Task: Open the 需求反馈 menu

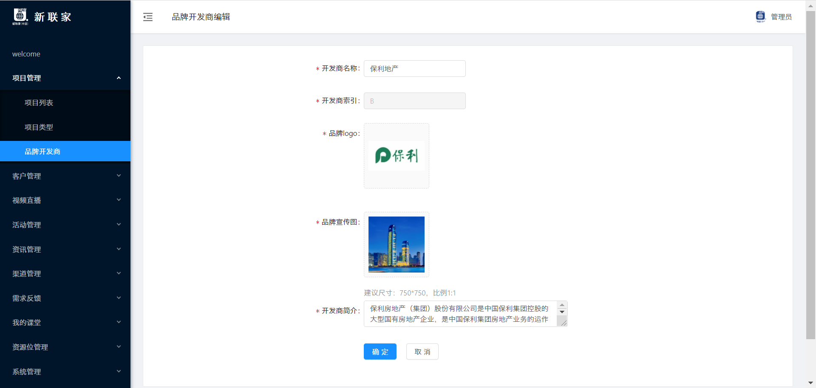Action: click(65, 298)
